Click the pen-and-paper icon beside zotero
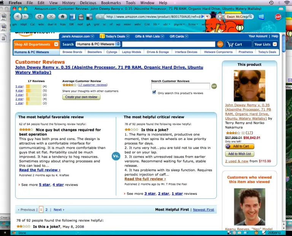 click(x=263, y=233)
